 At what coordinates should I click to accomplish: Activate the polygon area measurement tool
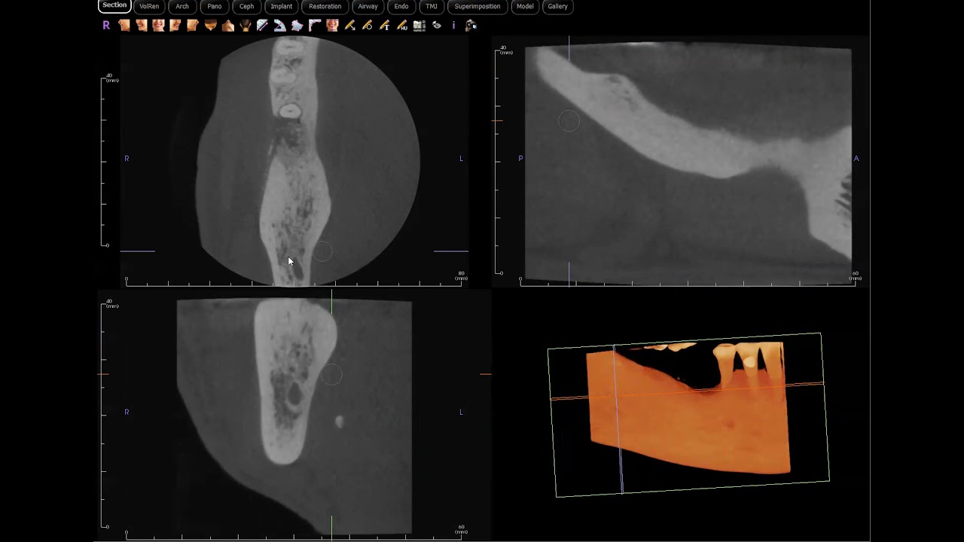coord(297,25)
